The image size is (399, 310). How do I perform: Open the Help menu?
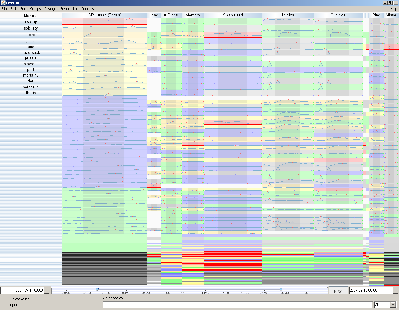393,9
